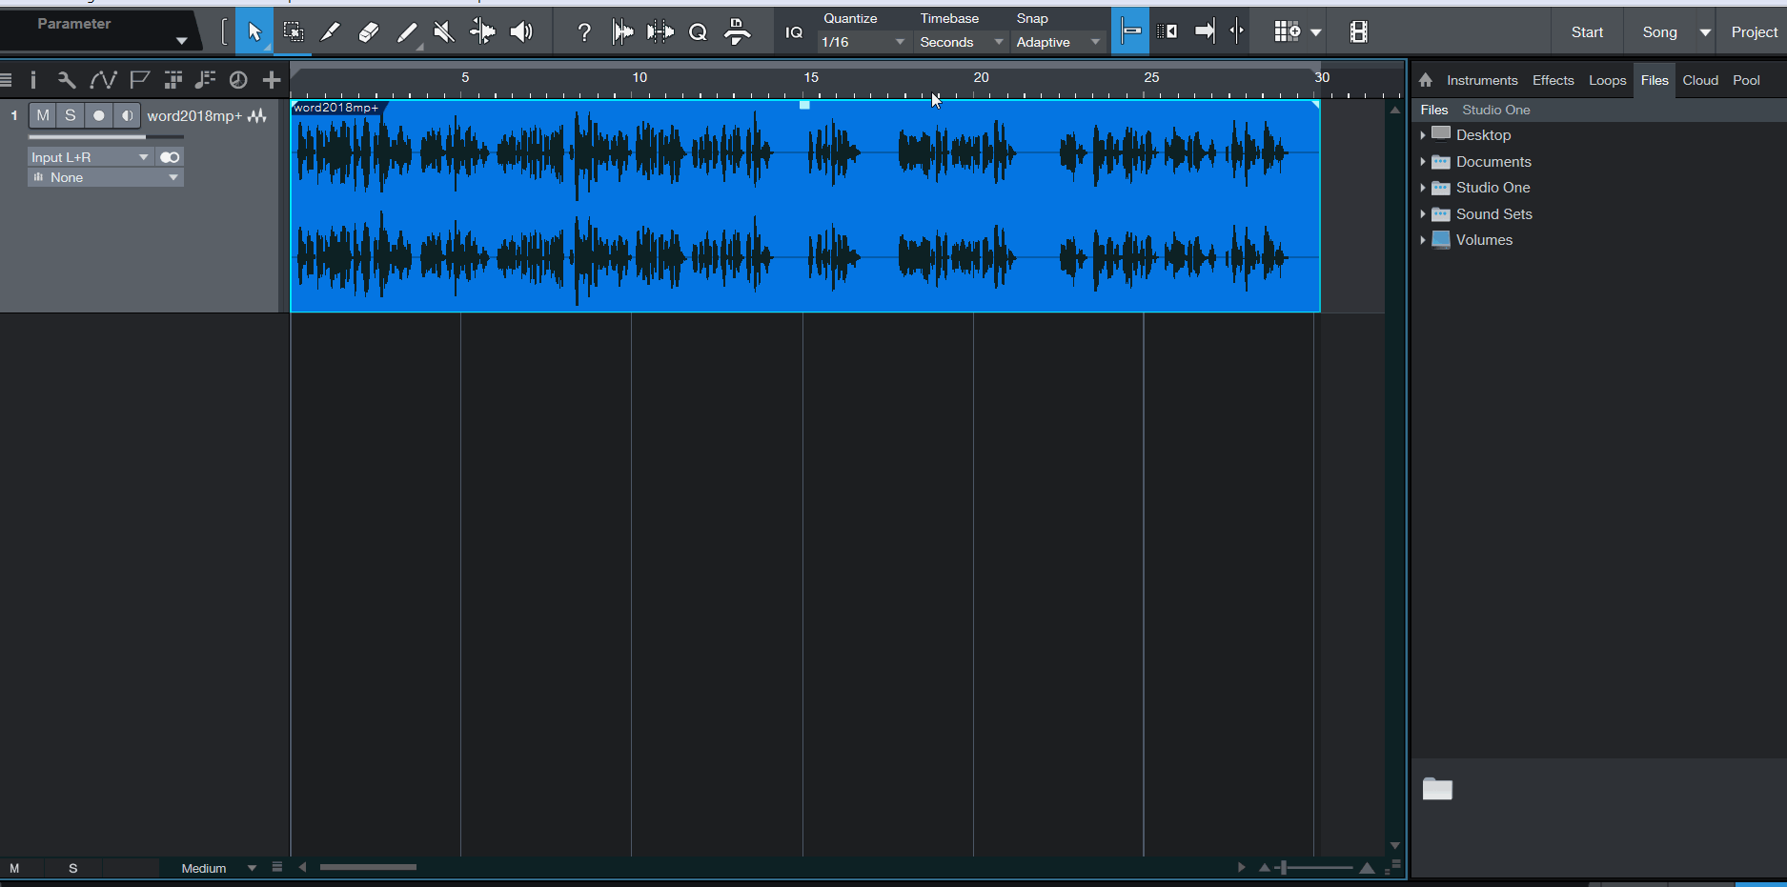Solo the word2018mp+ track

coord(71,115)
